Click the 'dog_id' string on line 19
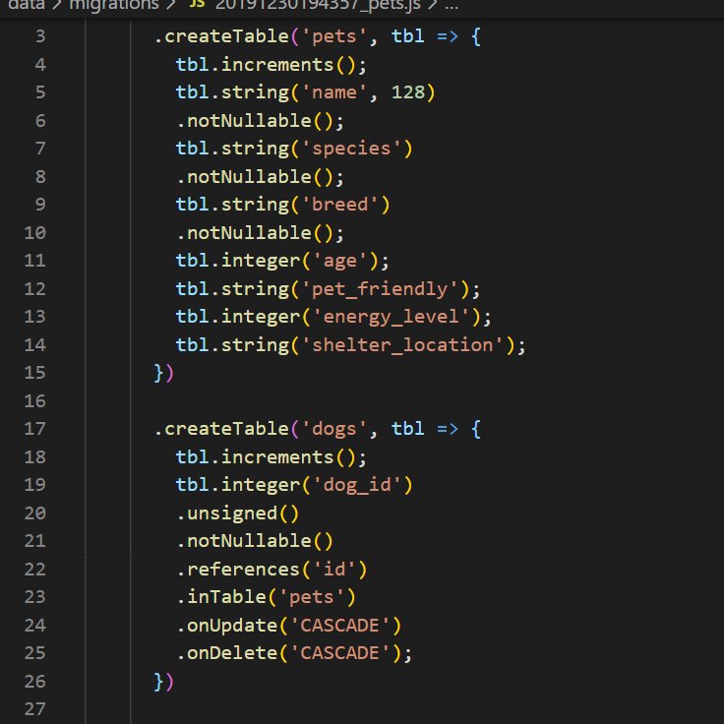The height and width of the screenshot is (724, 724). (x=357, y=485)
